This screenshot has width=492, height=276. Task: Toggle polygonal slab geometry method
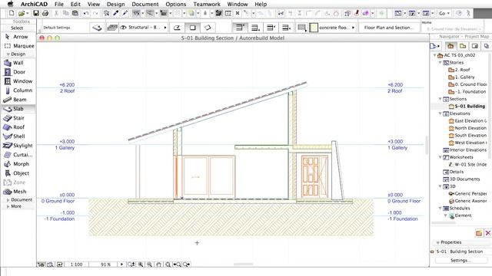[x=177, y=28]
